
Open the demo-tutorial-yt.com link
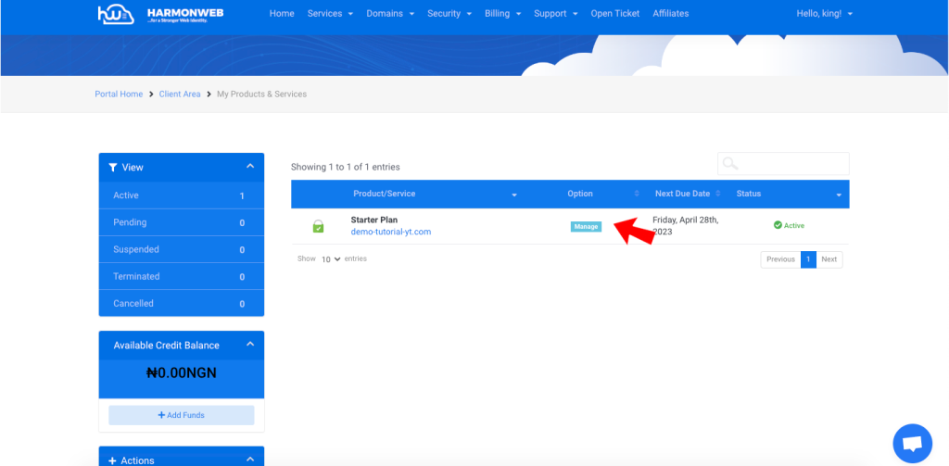[390, 232]
